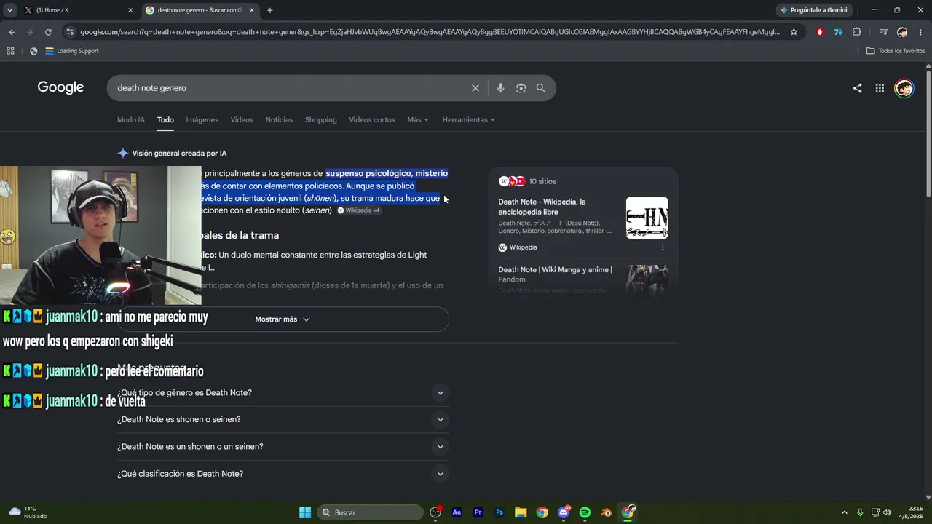Close the death note genero tab
The height and width of the screenshot is (524, 932).
pyautogui.click(x=251, y=10)
